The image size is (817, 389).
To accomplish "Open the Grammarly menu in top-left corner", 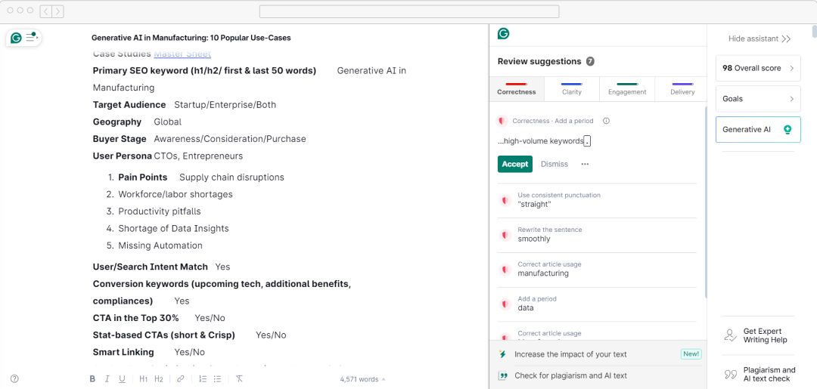I will 23,38.
